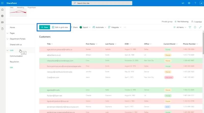Open the information details pane icon

click(195, 27)
